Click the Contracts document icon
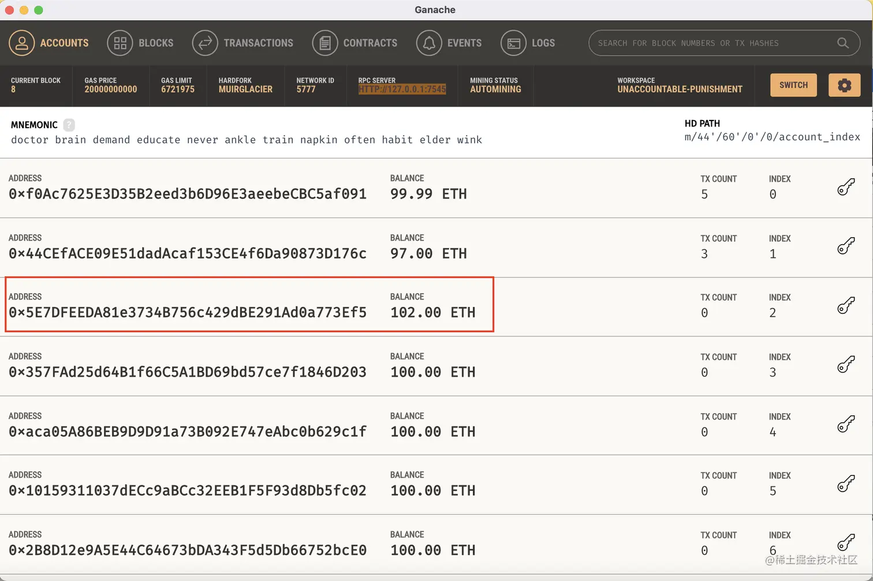 tap(325, 43)
